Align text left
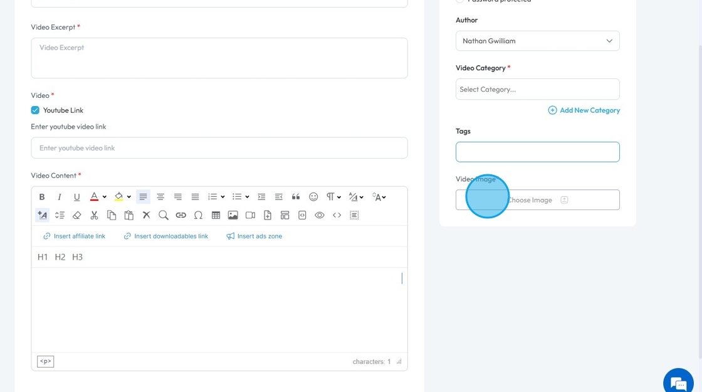702x392 pixels. pyautogui.click(x=144, y=197)
